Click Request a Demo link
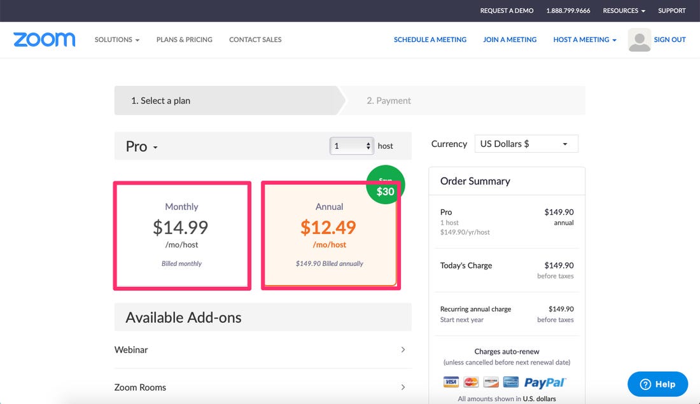 (x=507, y=11)
